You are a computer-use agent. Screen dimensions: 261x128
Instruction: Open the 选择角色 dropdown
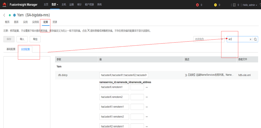[x=209, y=39]
